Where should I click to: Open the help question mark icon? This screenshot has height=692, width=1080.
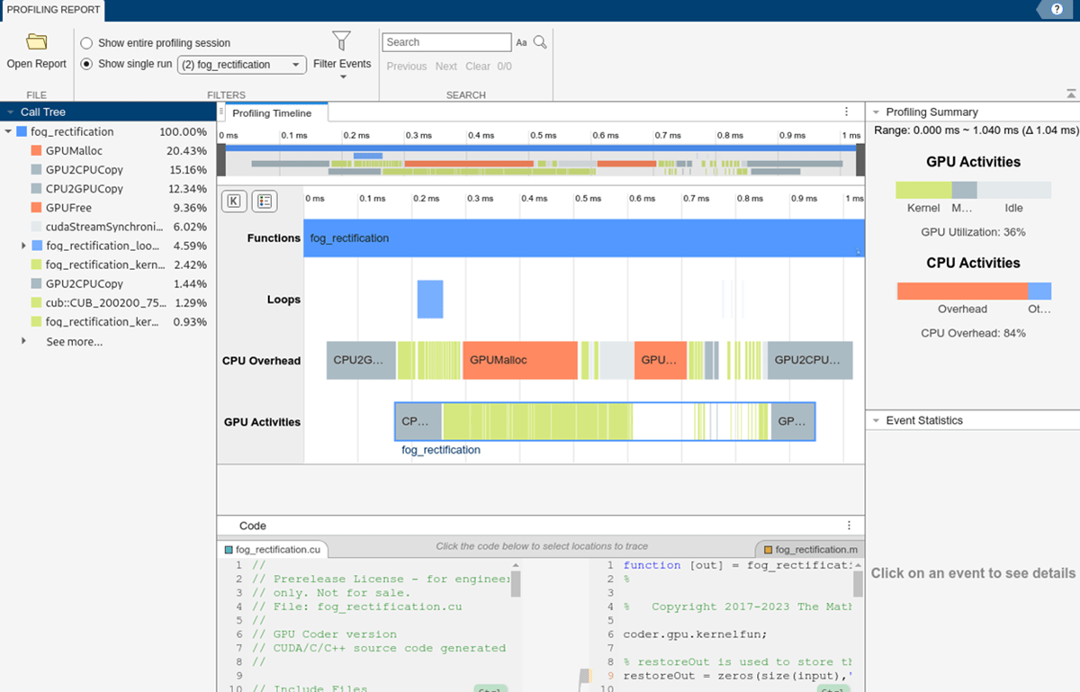1055,9
